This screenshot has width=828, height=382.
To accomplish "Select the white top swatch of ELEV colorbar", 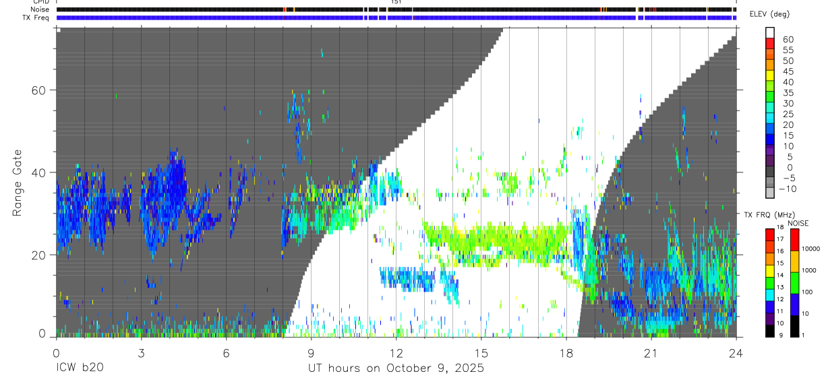I will pos(771,32).
